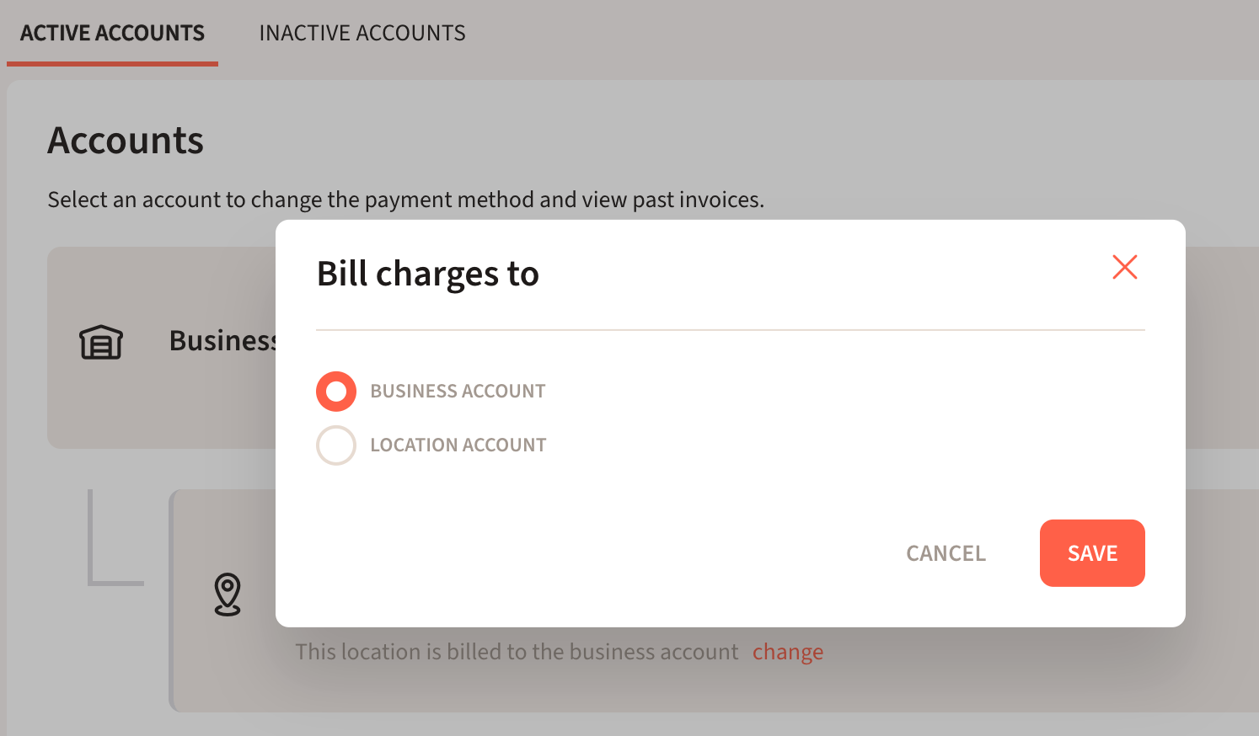This screenshot has height=736, width=1259.
Task: Select the Business Account radio button
Action: (x=336, y=392)
